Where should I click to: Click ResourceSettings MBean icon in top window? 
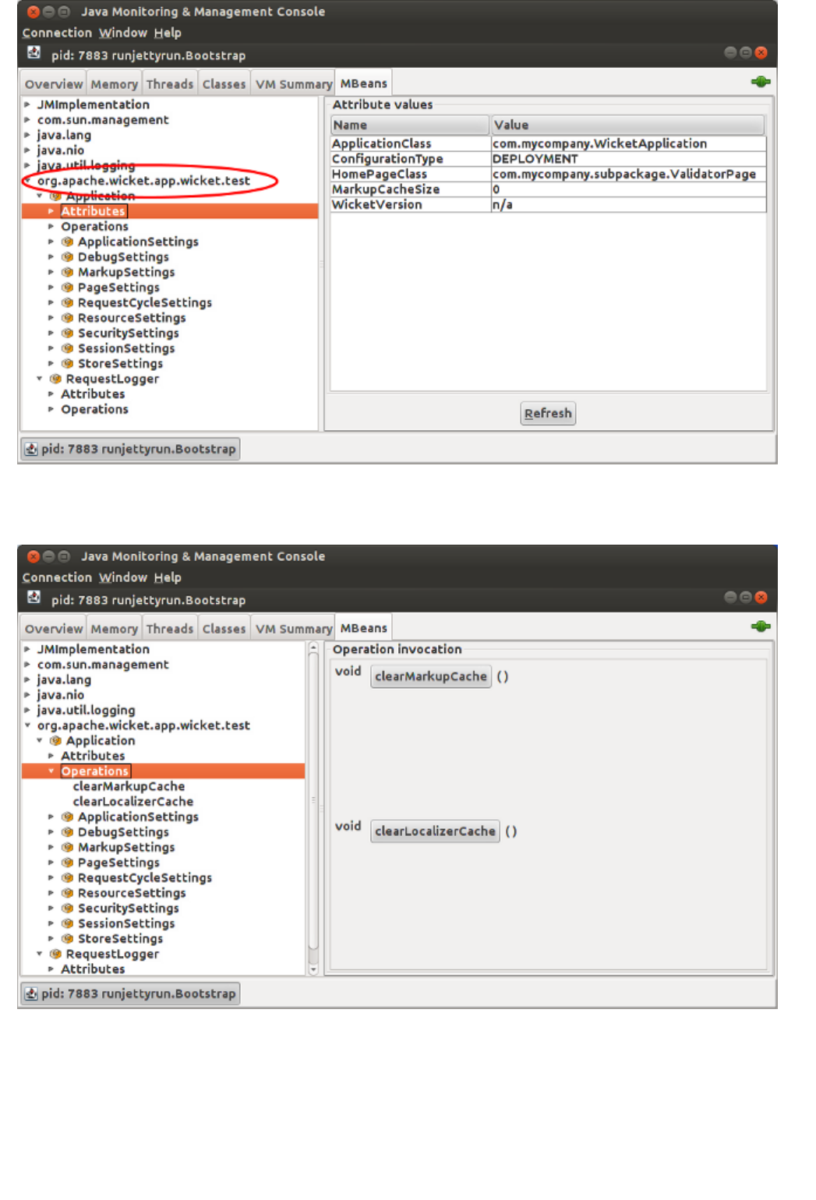click(68, 318)
